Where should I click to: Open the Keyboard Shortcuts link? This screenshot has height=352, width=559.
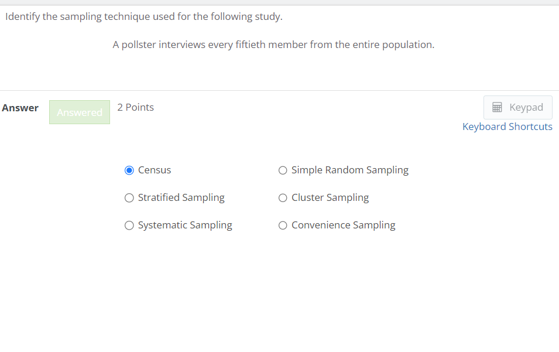(x=507, y=127)
